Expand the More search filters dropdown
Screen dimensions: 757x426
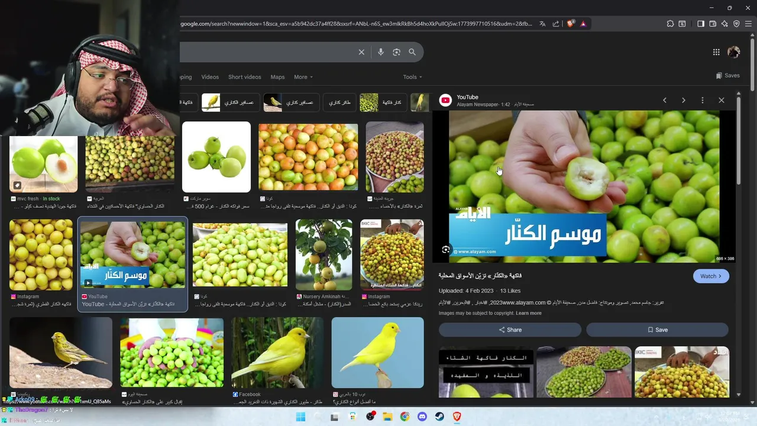point(303,77)
